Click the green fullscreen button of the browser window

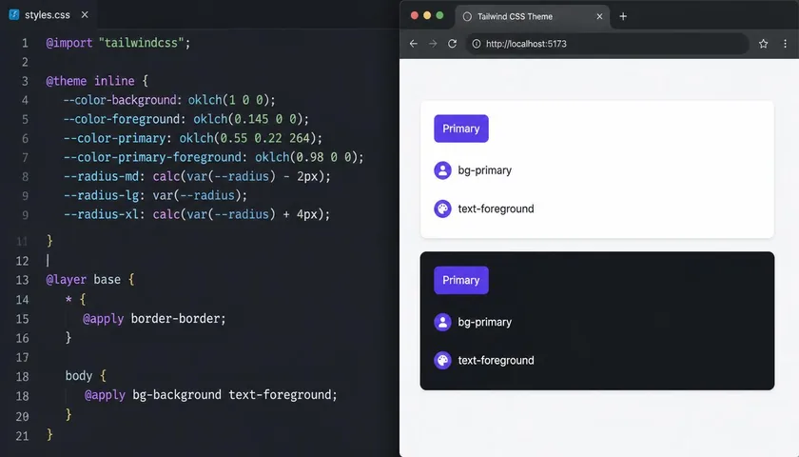[439, 16]
